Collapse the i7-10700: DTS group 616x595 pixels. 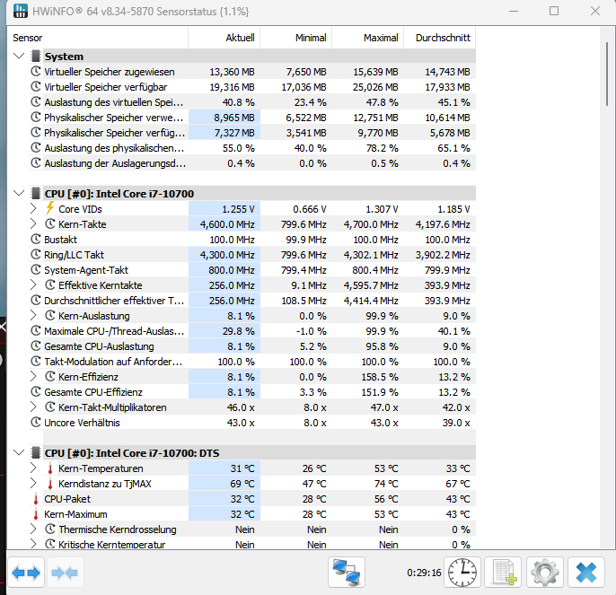pyautogui.click(x=19, y=452)
